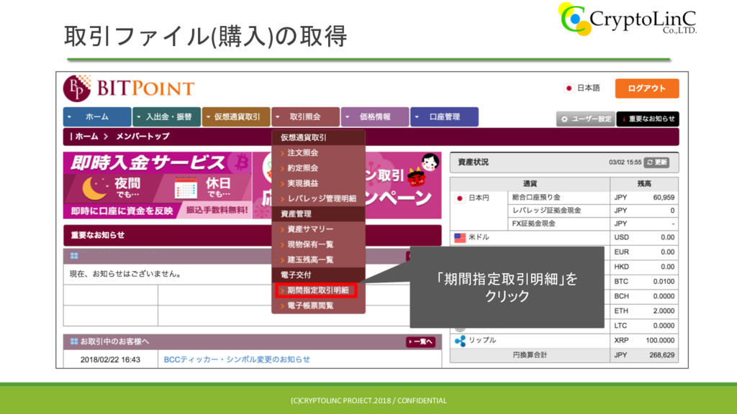Expand the 口座管理 dropdown
Image resolution: width=737 pixels, height=414 pixels.
(445, 117)
